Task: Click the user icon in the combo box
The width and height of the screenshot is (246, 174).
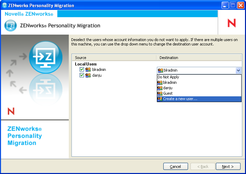Action: (161, 70)
